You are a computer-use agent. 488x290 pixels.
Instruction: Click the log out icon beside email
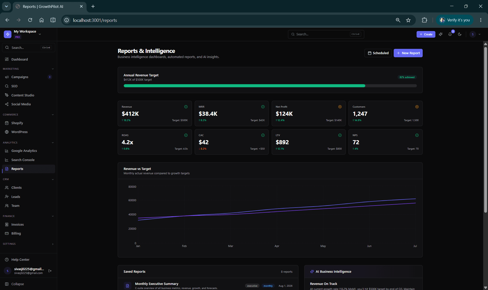pyautogui.click(x=50, y=271)
